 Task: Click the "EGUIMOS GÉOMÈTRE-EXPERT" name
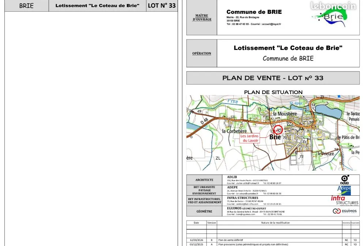click(246, 208)
